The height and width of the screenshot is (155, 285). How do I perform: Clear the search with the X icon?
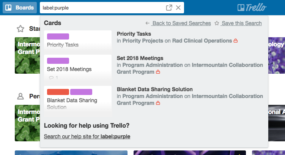178,8
